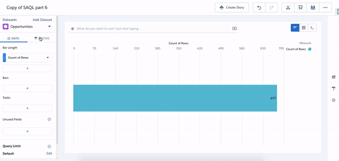
Task: Switch to chart mode
Action: click(295, 28)
